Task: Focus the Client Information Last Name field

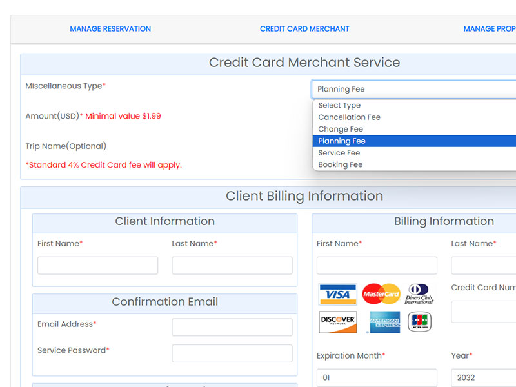Action: pos(232,265)
